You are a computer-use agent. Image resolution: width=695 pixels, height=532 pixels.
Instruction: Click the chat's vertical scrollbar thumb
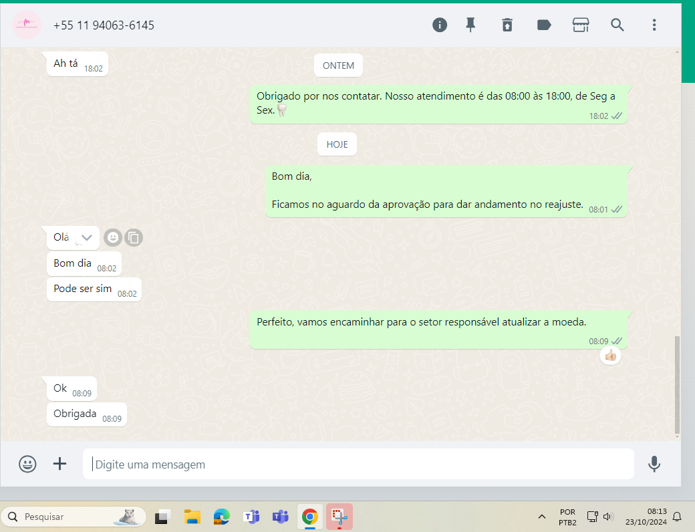coord(677,385)
